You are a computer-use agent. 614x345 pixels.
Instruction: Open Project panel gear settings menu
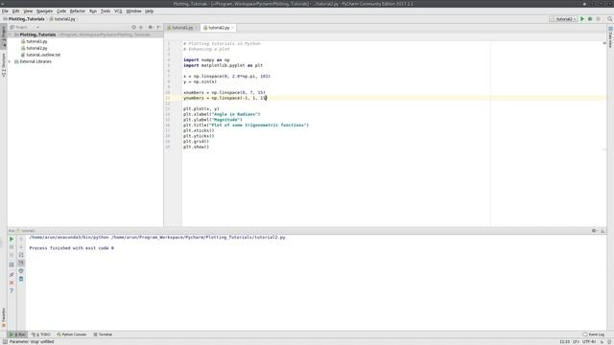(x=151, y=28)
